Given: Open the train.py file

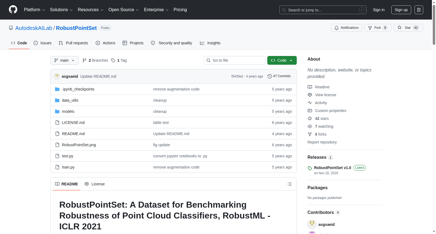Looking at the screenshot, I should (x=68, y=167).
